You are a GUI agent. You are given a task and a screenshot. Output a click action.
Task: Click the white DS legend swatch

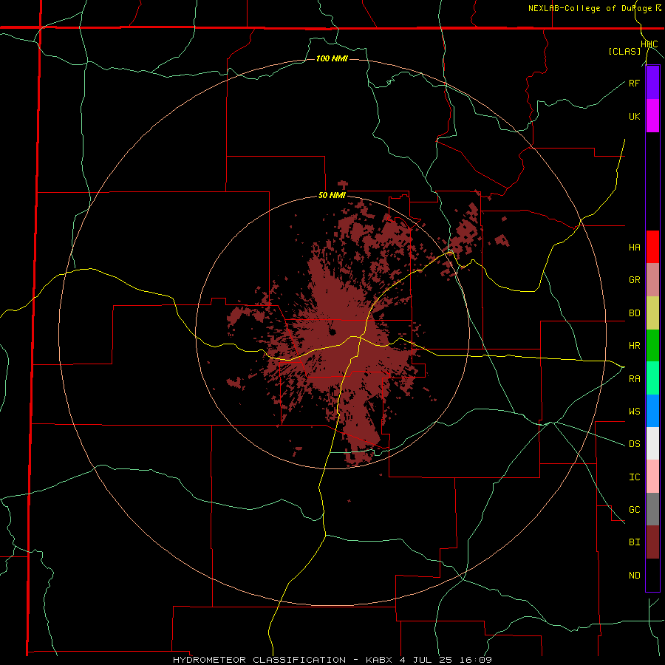pyautogui.click(x=652, y=443)
